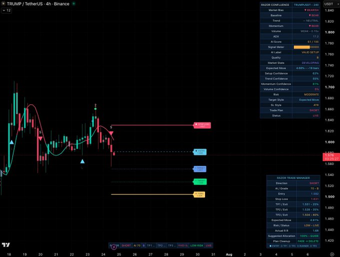The height and width of the screenshot is (257, 340).
Task: Click AI 70 cell in bottom strip
Action: tap(137, 245)
